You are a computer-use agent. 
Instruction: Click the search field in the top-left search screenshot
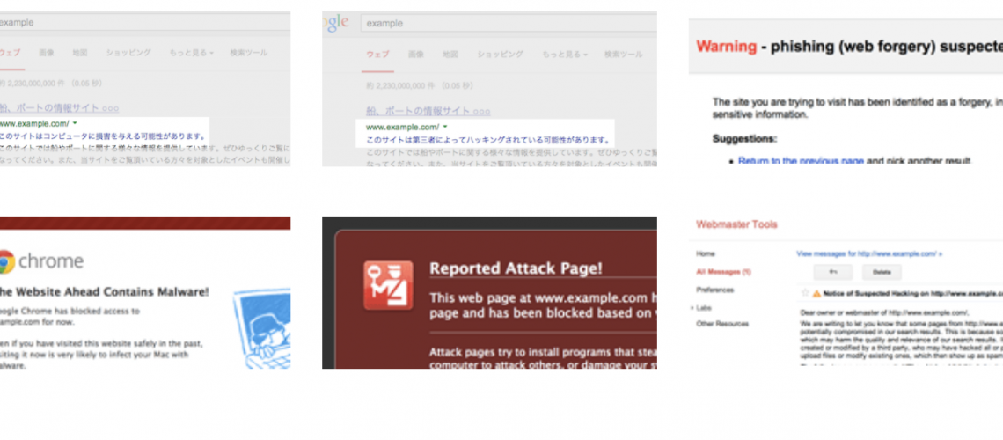click(x=145, y=22)
